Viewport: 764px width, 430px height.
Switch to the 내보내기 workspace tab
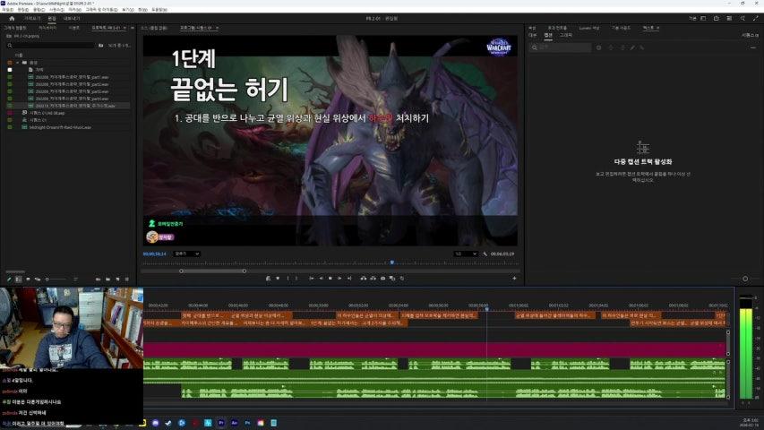pos(72,18)
